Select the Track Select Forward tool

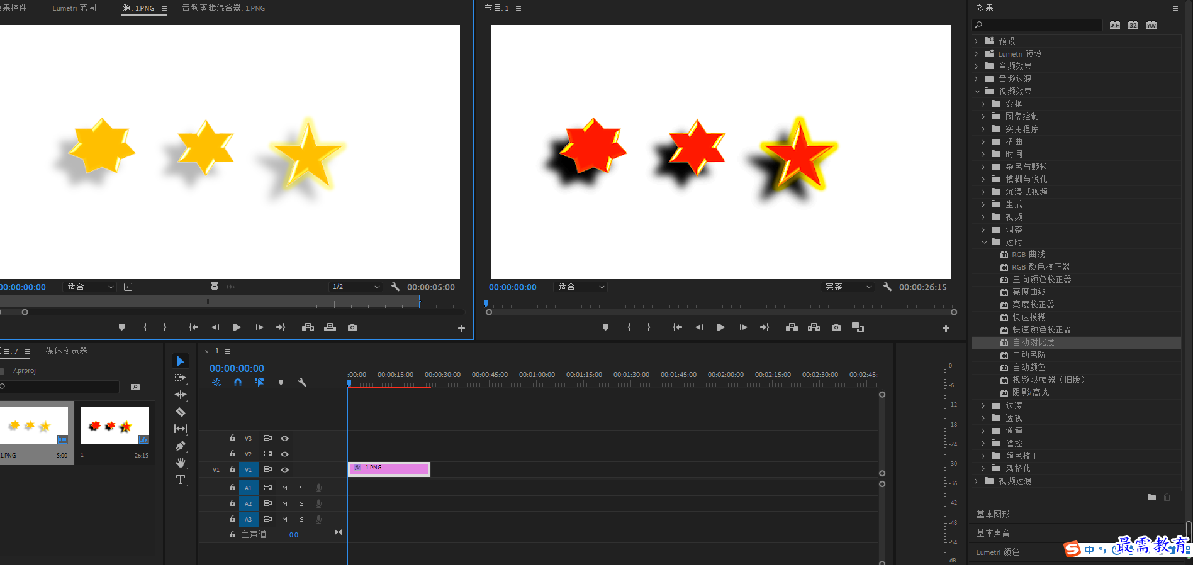pos(180,378)
